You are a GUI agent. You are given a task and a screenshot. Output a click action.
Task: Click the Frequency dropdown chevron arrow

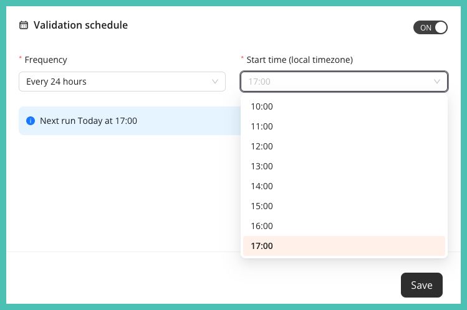point(215,82)
